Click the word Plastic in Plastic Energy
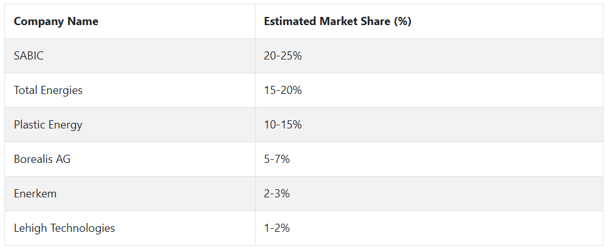This screenshot has height=250, width=611. pos(30,125)
